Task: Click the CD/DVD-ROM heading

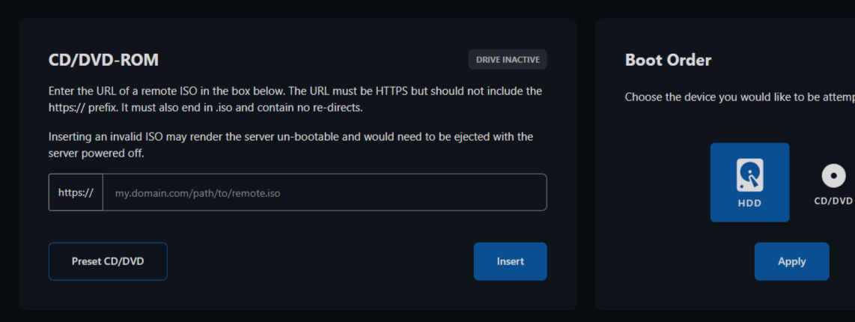Action: click(x=103, y=60)
